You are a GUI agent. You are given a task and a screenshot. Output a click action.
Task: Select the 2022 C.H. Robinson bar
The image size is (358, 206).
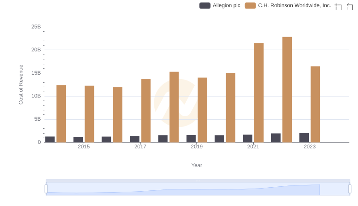coord(287,89)
